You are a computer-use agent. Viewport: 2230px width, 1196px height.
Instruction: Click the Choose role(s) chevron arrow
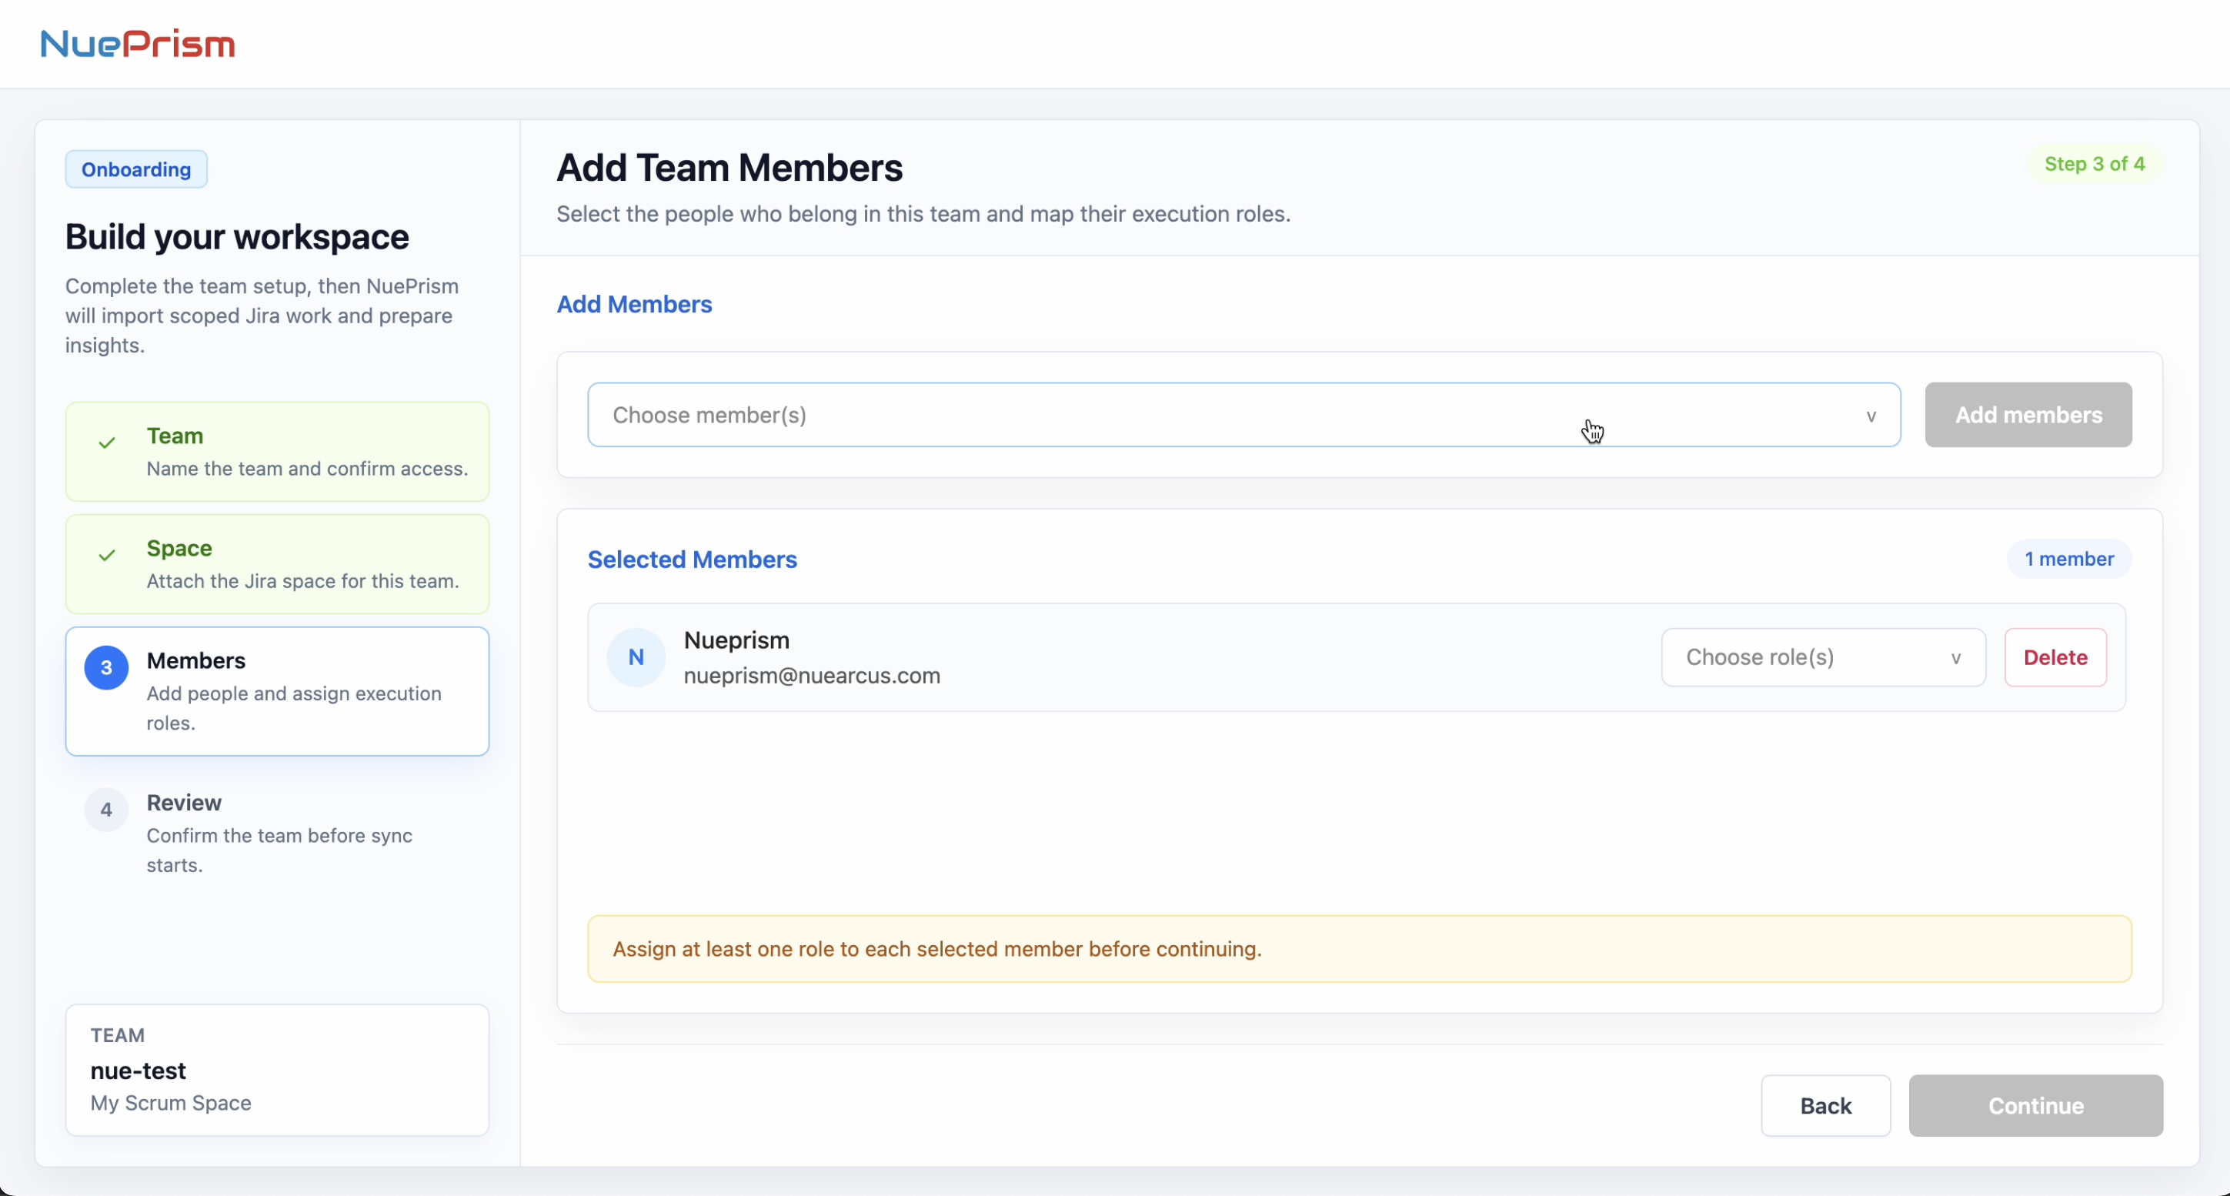(1955, 658)
